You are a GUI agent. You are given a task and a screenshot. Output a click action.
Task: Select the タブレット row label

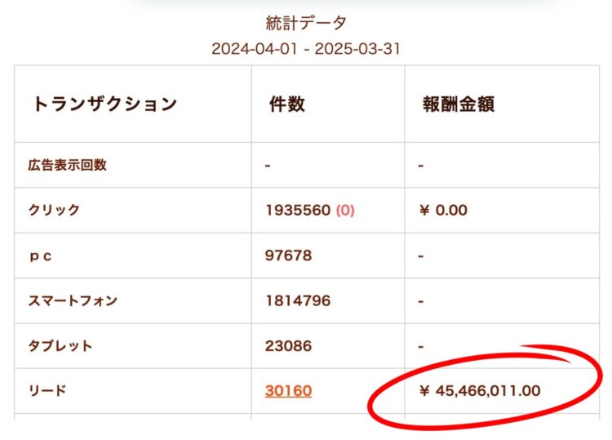point(60,345)
